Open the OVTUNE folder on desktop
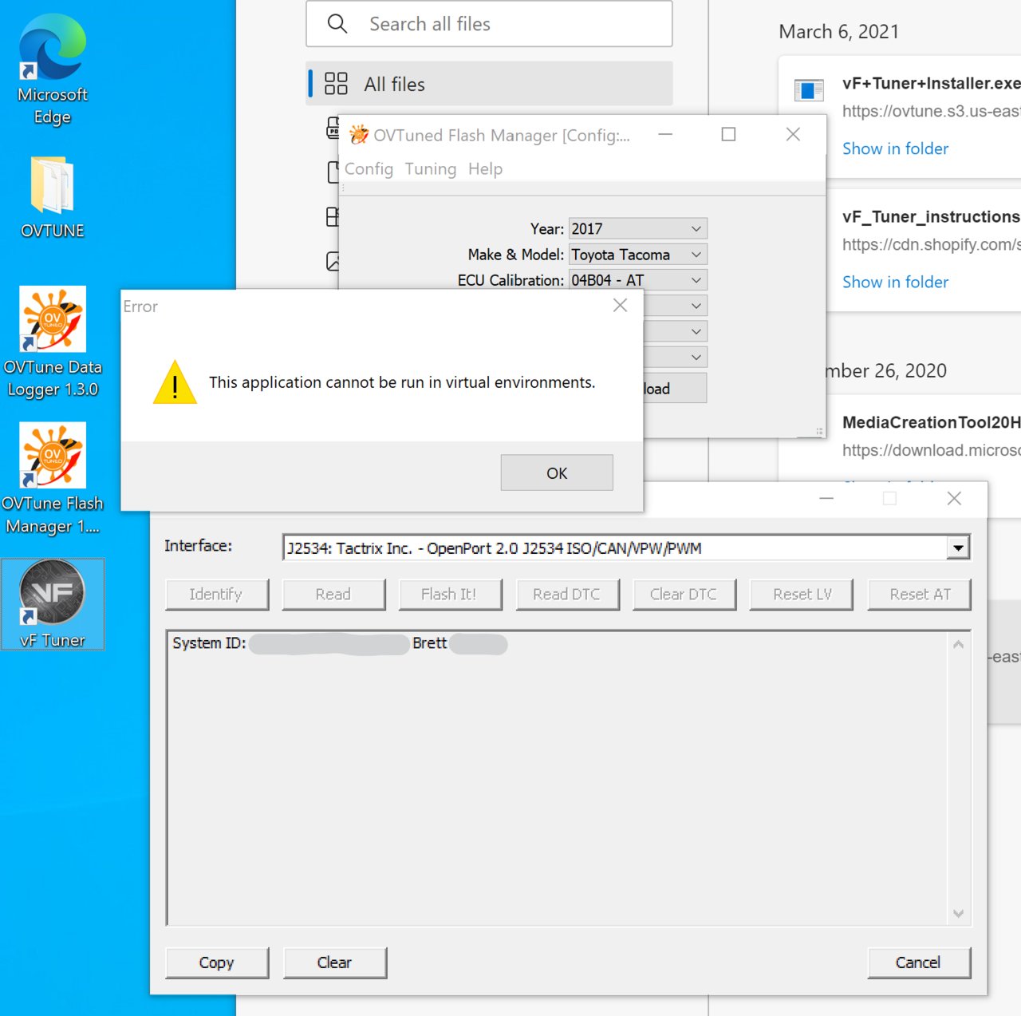Image resolution: width=1021 pixels, height=1016 pixels. [53, 198]
